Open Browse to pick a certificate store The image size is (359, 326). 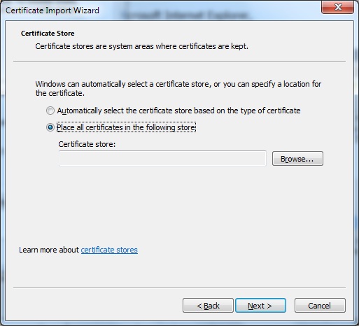(297, 159)
